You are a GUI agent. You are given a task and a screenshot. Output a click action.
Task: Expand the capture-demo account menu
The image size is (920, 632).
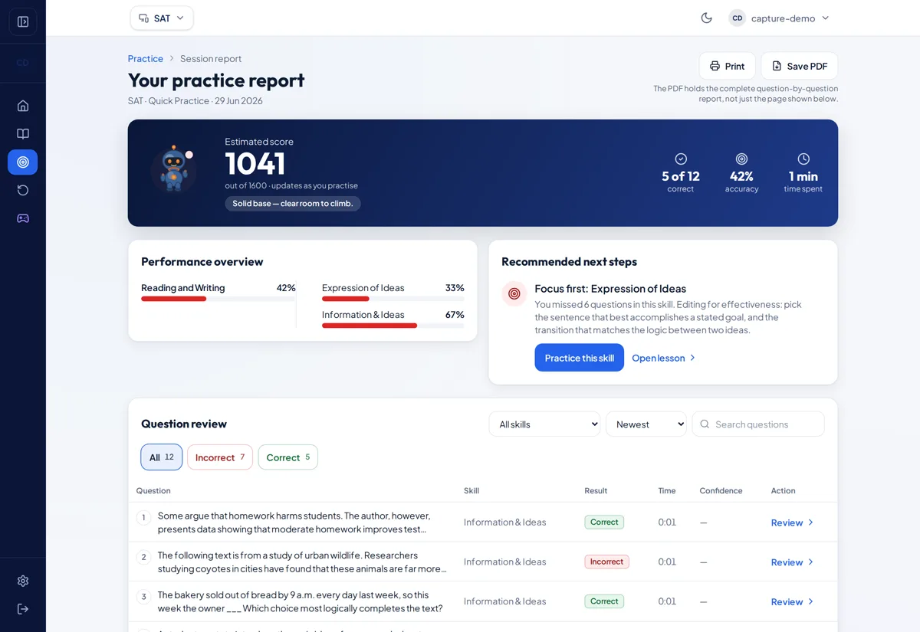779,18
